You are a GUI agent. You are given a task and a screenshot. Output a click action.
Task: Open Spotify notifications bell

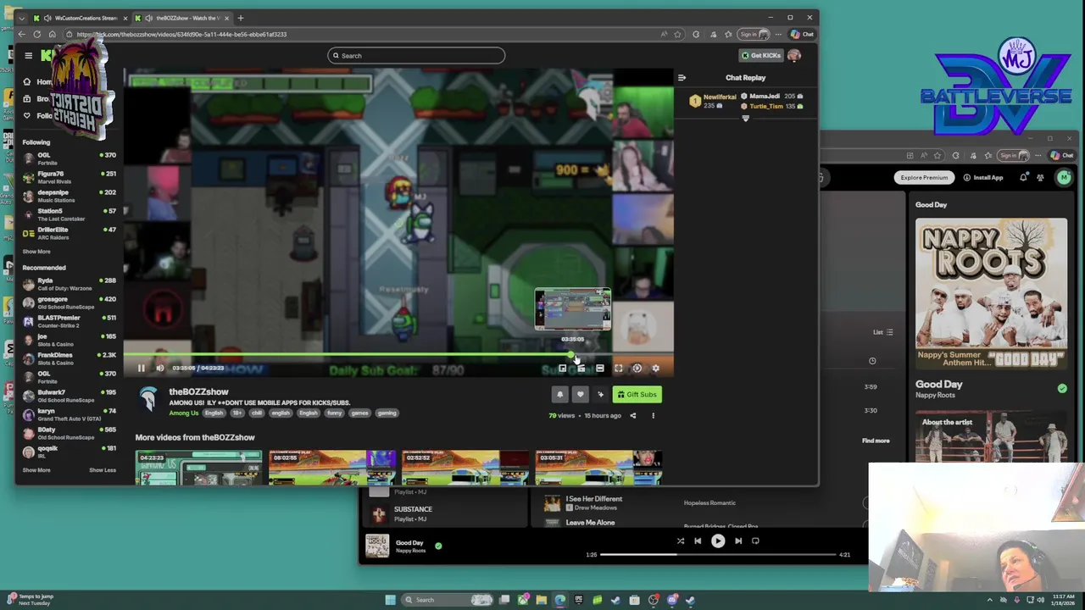point(1023,177)
